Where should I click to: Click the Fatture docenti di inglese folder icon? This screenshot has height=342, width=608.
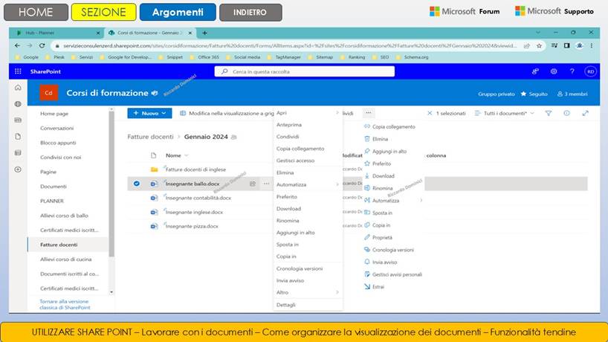[154, 170]
